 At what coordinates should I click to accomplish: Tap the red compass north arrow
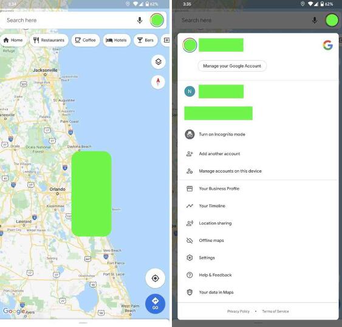[x=158, y=82]
